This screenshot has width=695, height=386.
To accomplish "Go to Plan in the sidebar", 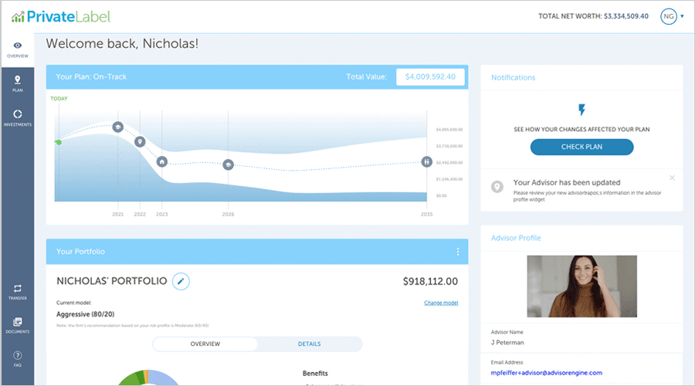I will [x=17, y=83].
